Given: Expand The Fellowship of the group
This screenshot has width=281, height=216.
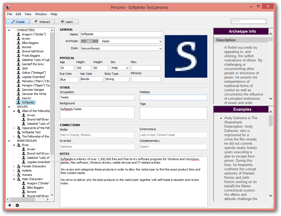Looking at the screenshot, I should point(14,136).
